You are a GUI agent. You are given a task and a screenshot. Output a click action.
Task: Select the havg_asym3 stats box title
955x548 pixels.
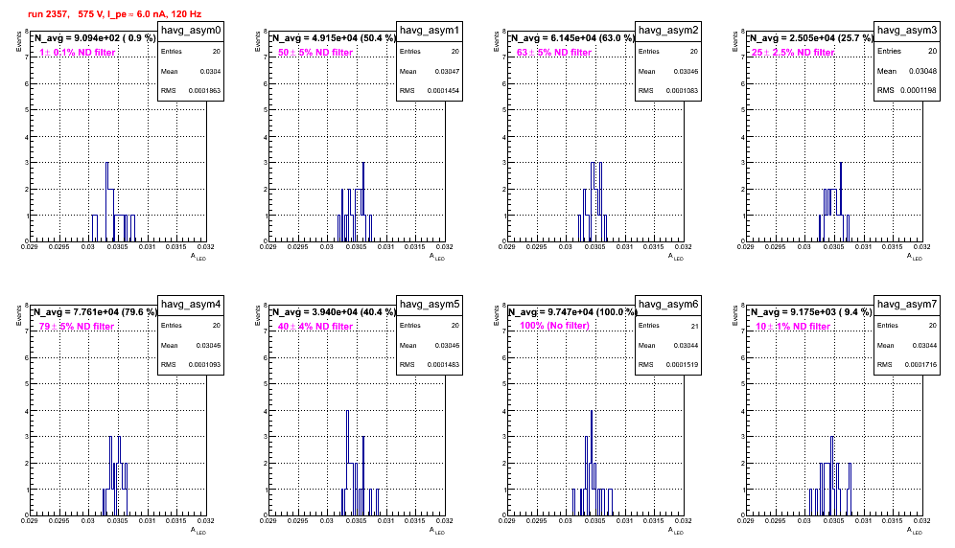point(907,30)
